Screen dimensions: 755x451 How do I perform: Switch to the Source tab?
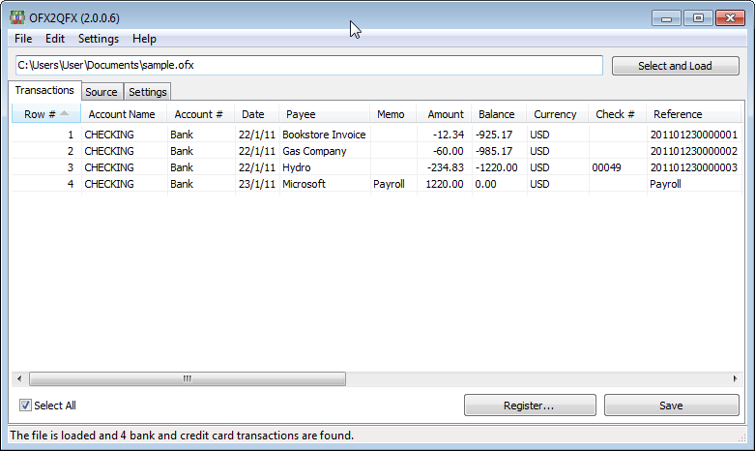[x=102, y=92]
